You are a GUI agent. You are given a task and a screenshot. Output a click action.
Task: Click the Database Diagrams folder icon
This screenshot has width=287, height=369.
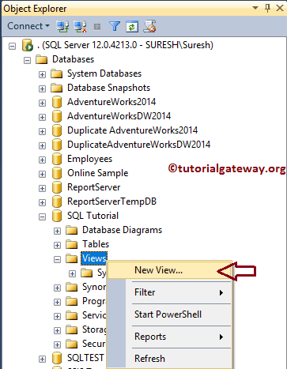pos(71,230)
